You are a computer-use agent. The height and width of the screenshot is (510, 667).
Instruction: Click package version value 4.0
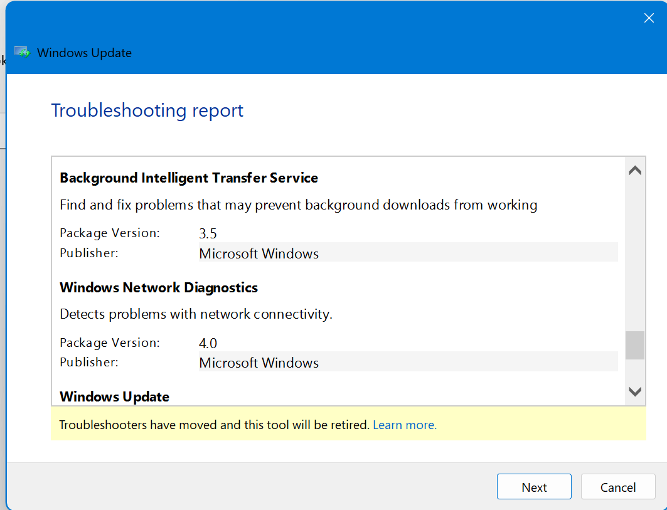tap(208, 343)
